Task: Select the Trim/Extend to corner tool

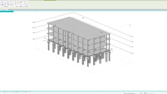Action: [8, 4]
